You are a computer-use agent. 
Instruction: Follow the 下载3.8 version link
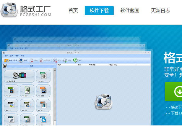click(x=173, y=113)
